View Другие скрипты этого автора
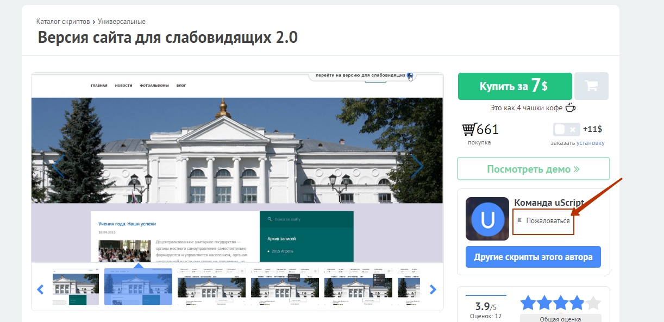Viewport: 664px width, 322px height. point(533,257)
